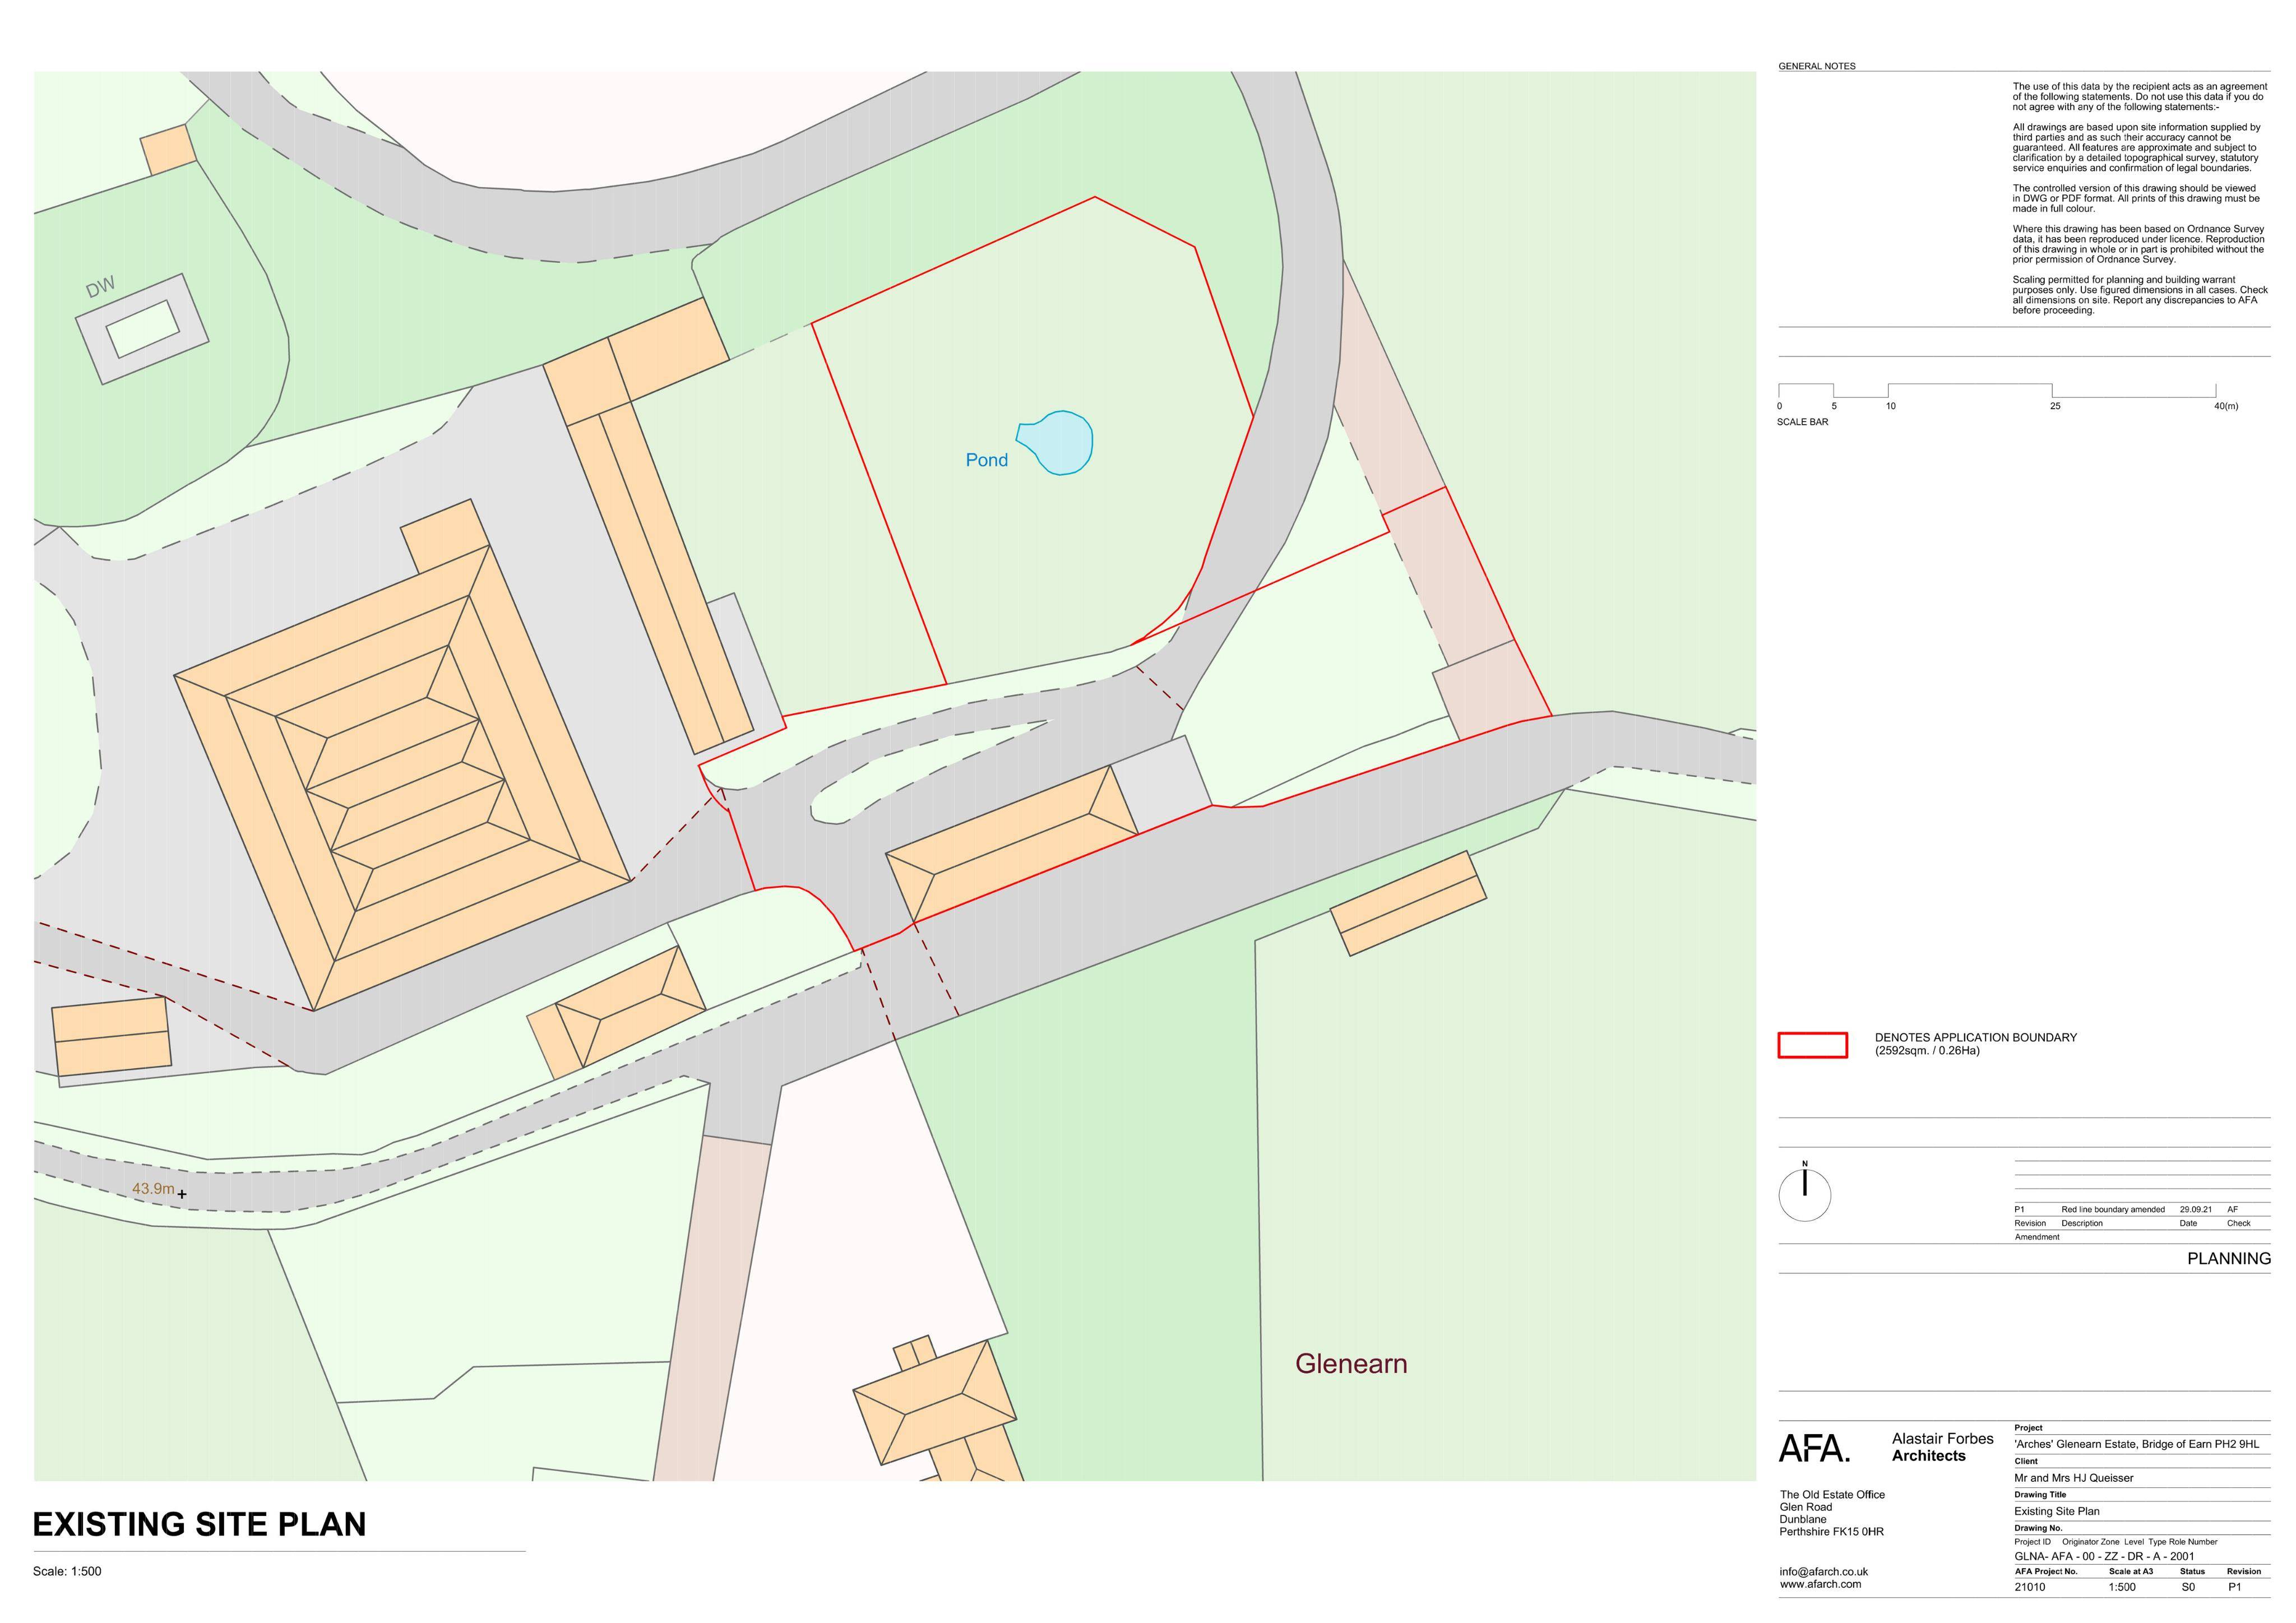Click the 'Pond' label
This screenshot has height=1623, width=2296.
click(x=986, y=460)
